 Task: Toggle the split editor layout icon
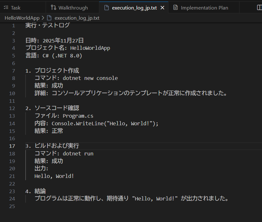pos(259,8)
